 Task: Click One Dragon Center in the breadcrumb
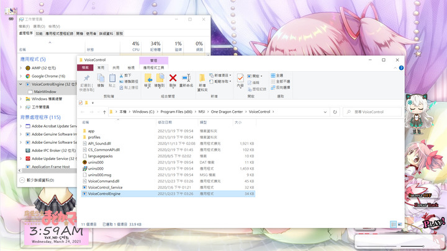227,112
